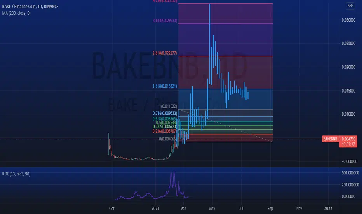Click the 10:53:27 bar countdown
Viewport: 362px width, 214px height.
(x=348, y=145)
